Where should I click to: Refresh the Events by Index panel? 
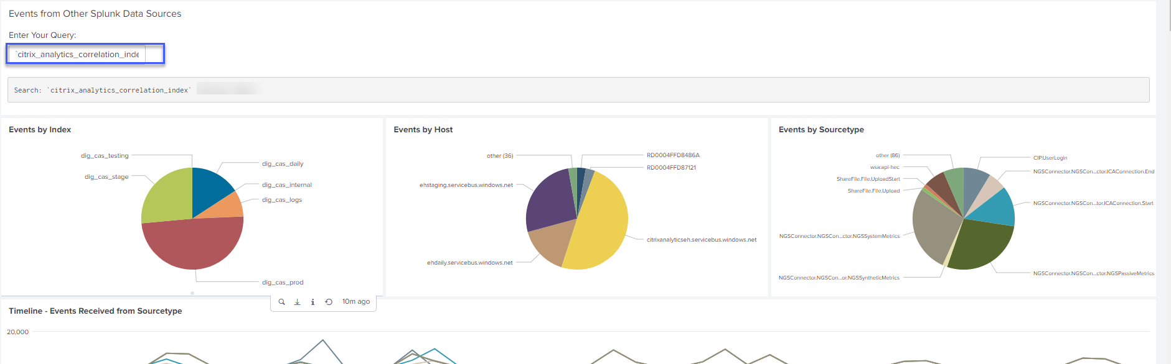point(329,302)
